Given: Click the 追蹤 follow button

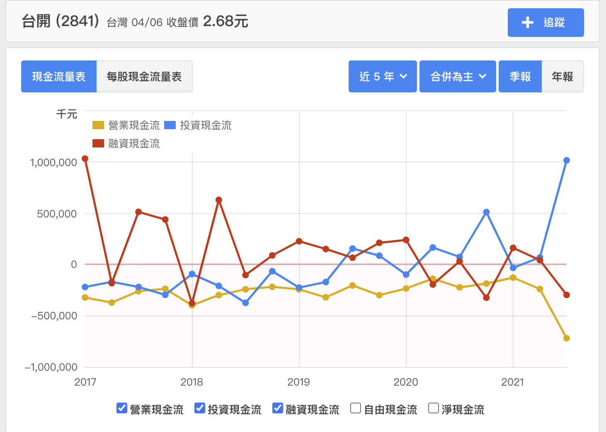Looking at the screenshot, I should coord(545,22).
